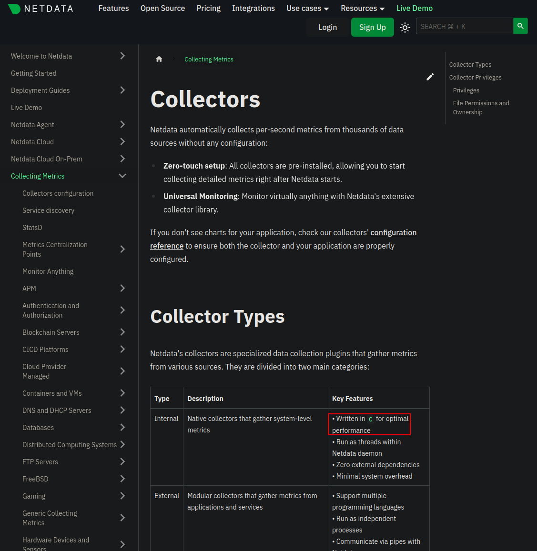
Task: Open Getting Started in sidebar
Action: click(x=33, y=73)
